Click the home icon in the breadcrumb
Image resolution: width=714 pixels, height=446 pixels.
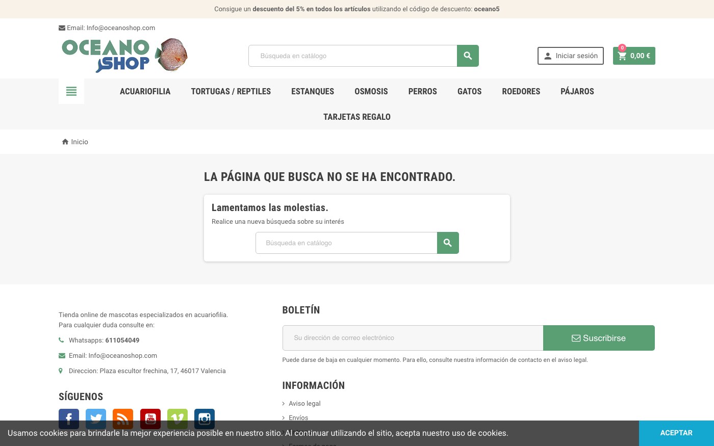[65, 142]
